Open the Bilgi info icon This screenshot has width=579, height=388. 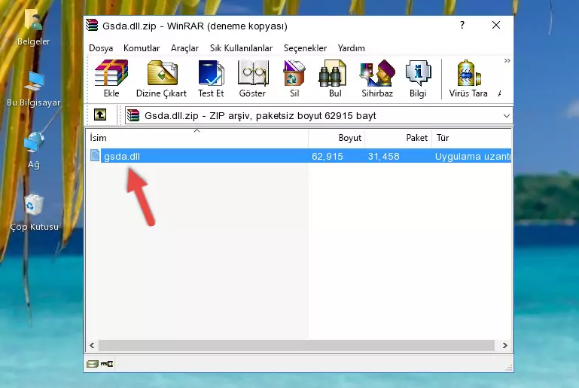[x=418, y=78]
